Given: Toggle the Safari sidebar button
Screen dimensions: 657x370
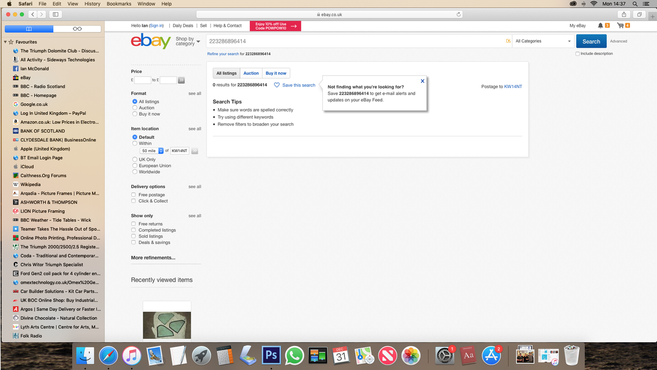Looking at the screenshot, I should tap(56, 14).
